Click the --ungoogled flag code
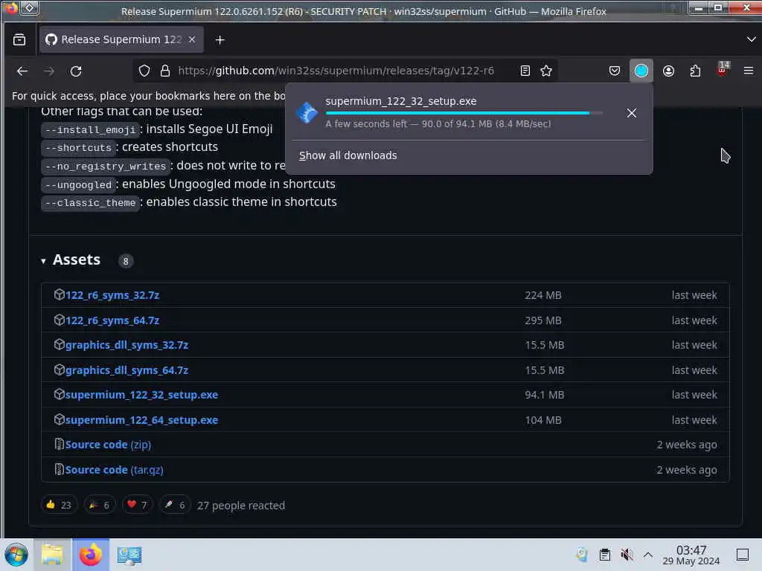 78,184
